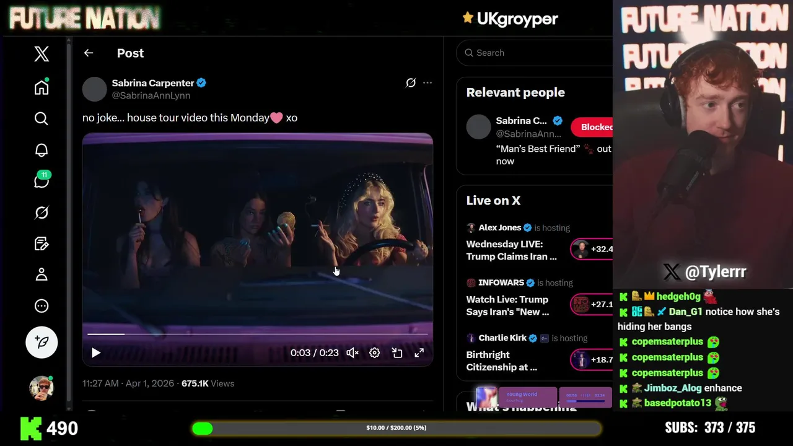Enter video fullscreen mode

pyautogui.click(x=419, y=352)
